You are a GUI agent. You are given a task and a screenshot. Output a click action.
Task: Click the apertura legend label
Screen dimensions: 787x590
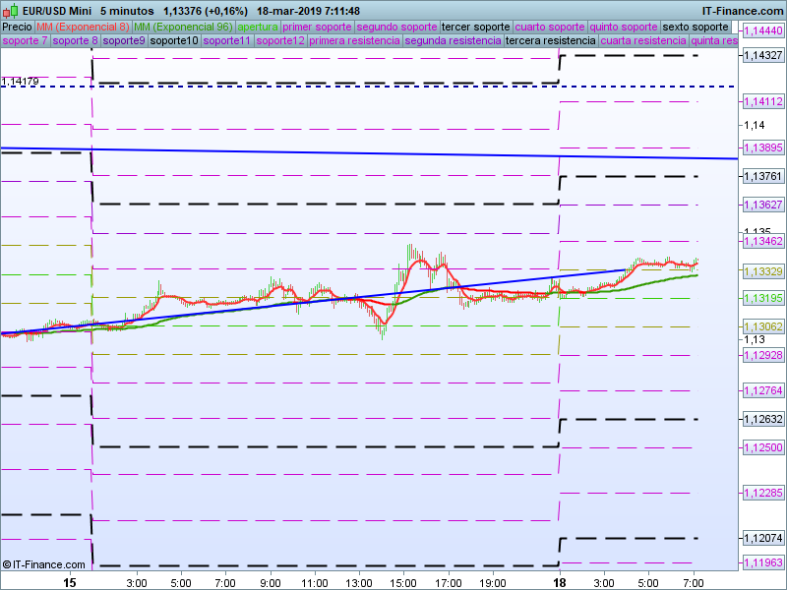pos(258,27)
